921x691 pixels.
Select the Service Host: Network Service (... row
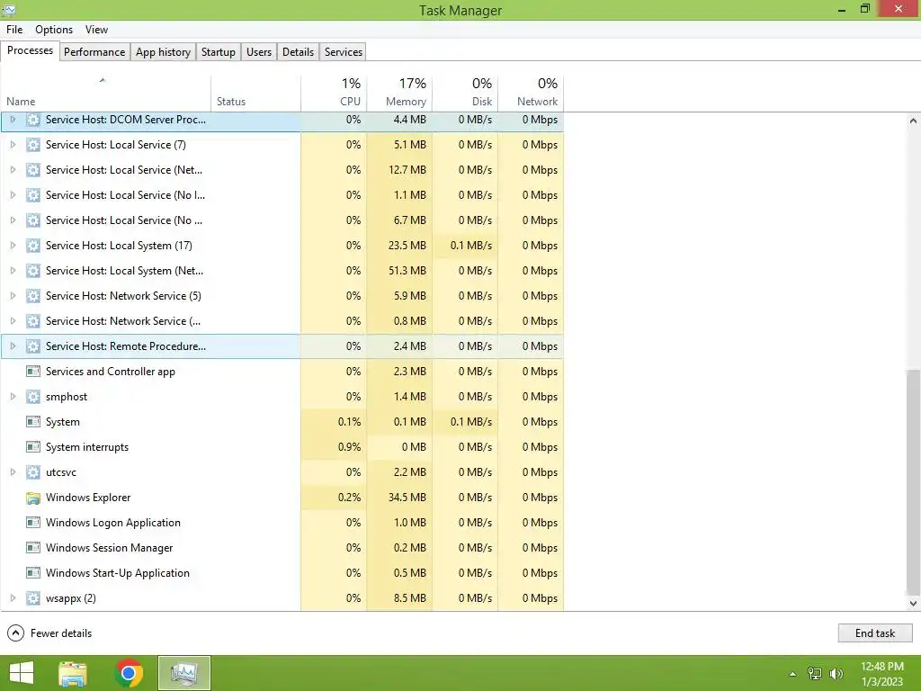coord(282,321)
